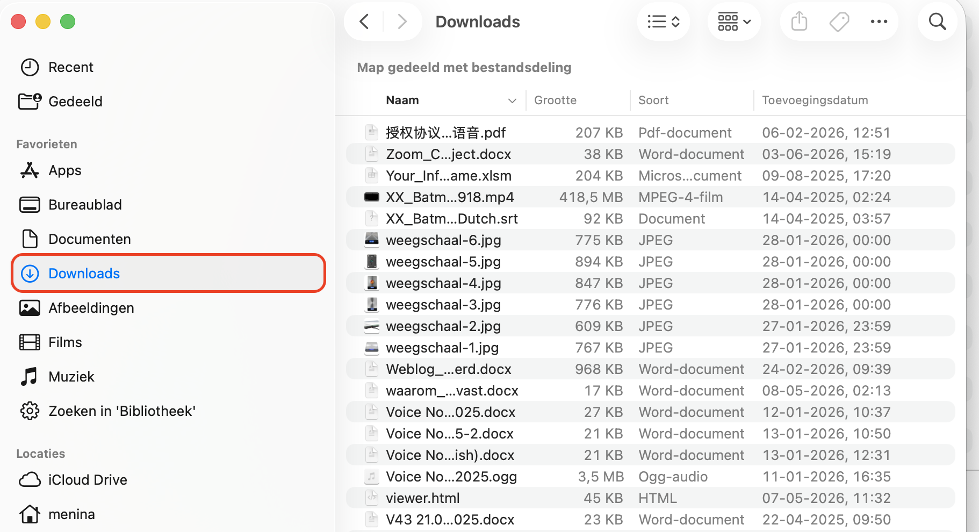This screenshot has height=532, width=979.
Task: Click the Search magnifier icon
Action: (938, 21)
